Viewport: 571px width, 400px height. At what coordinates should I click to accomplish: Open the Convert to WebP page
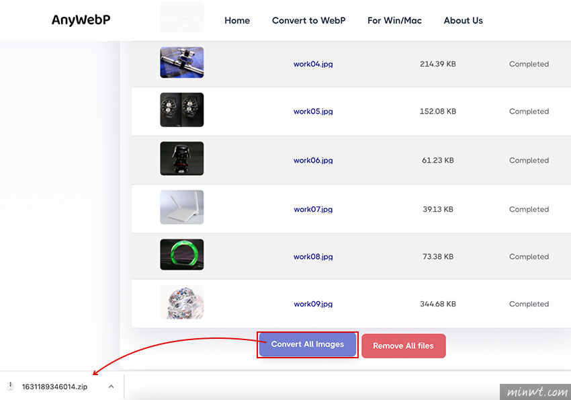click(308, 20)
